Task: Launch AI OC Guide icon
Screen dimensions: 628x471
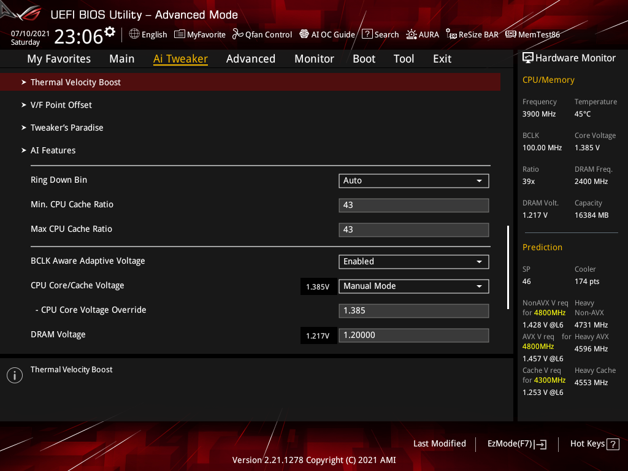Action: pyautogui.click(x=304, y=34)
